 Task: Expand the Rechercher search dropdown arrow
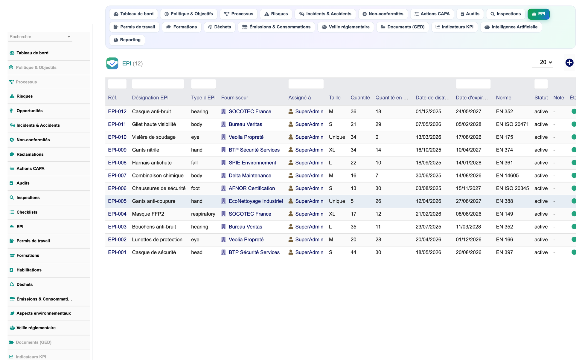(69, 37)
